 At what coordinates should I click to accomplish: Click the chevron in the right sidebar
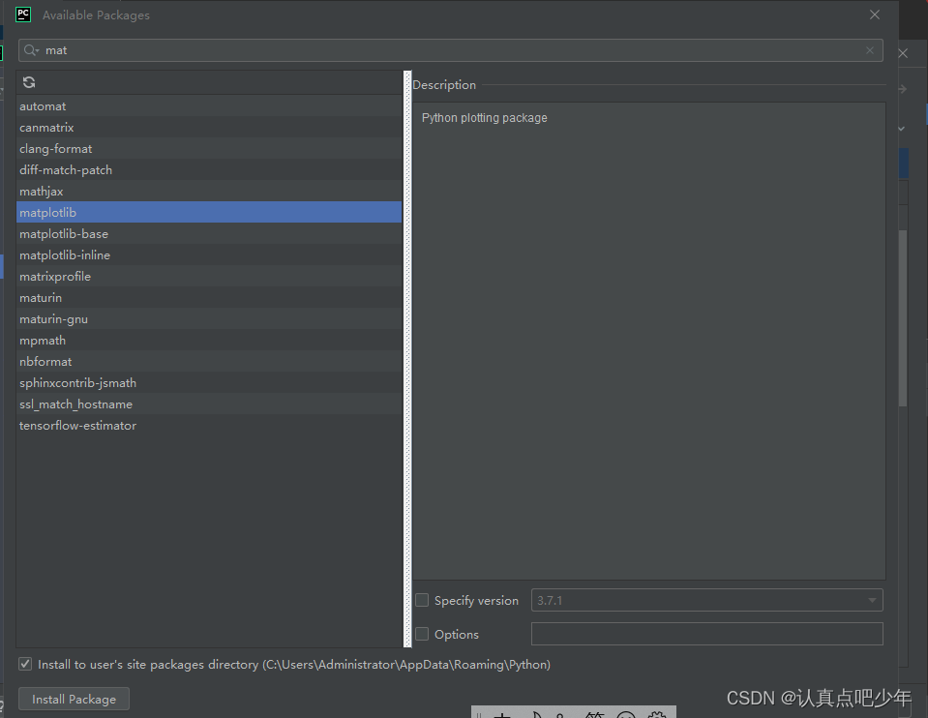pyautogui.click(x=902, y=127)
